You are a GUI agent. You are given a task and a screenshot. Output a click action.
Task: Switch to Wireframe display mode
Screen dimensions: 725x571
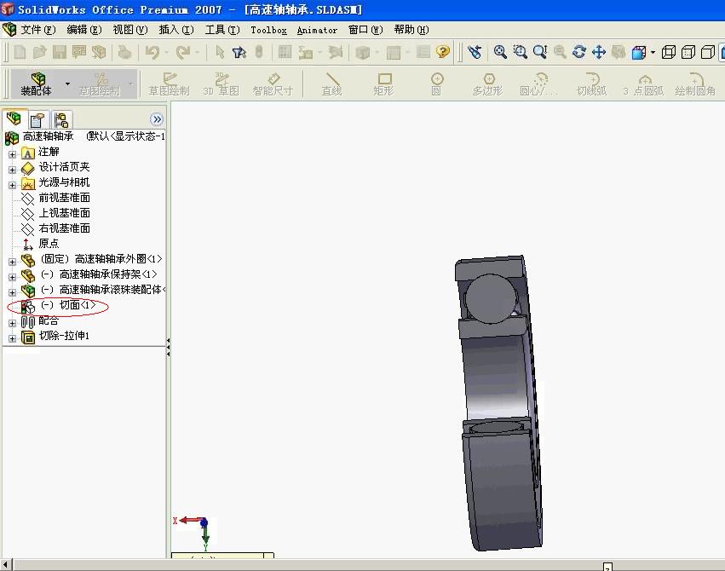(669, 52)
